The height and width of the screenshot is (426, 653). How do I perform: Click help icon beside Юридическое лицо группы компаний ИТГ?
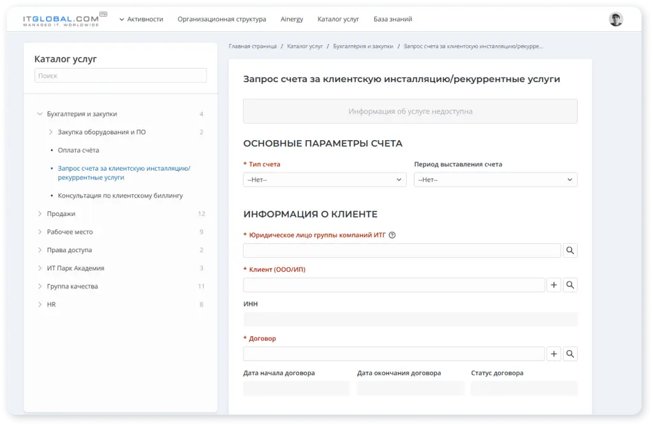point(392,235)
